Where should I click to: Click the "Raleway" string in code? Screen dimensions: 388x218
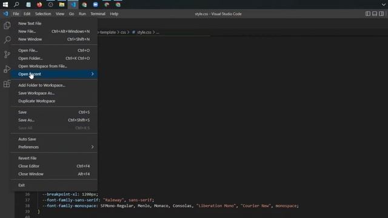113,200
